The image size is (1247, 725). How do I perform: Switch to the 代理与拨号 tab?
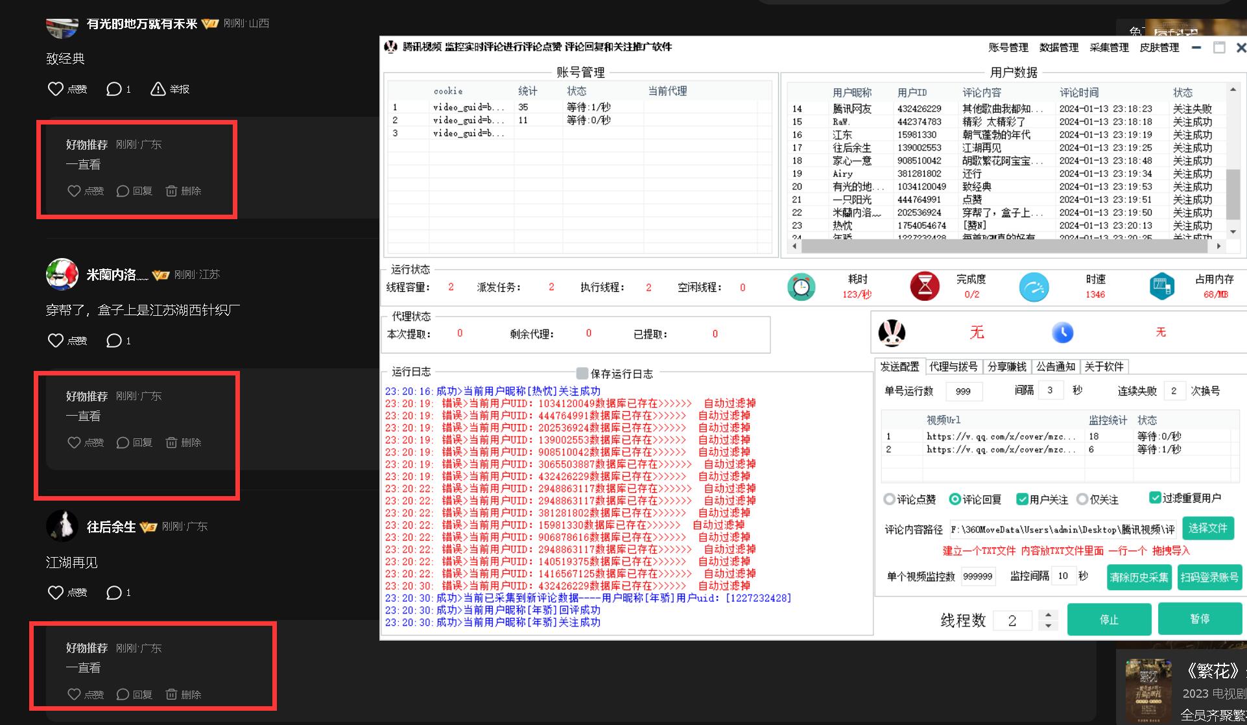pyautogui.click(x=953, y=366)
